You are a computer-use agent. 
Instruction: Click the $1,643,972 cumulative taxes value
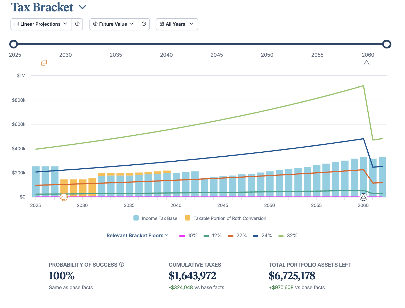(192, 276)
